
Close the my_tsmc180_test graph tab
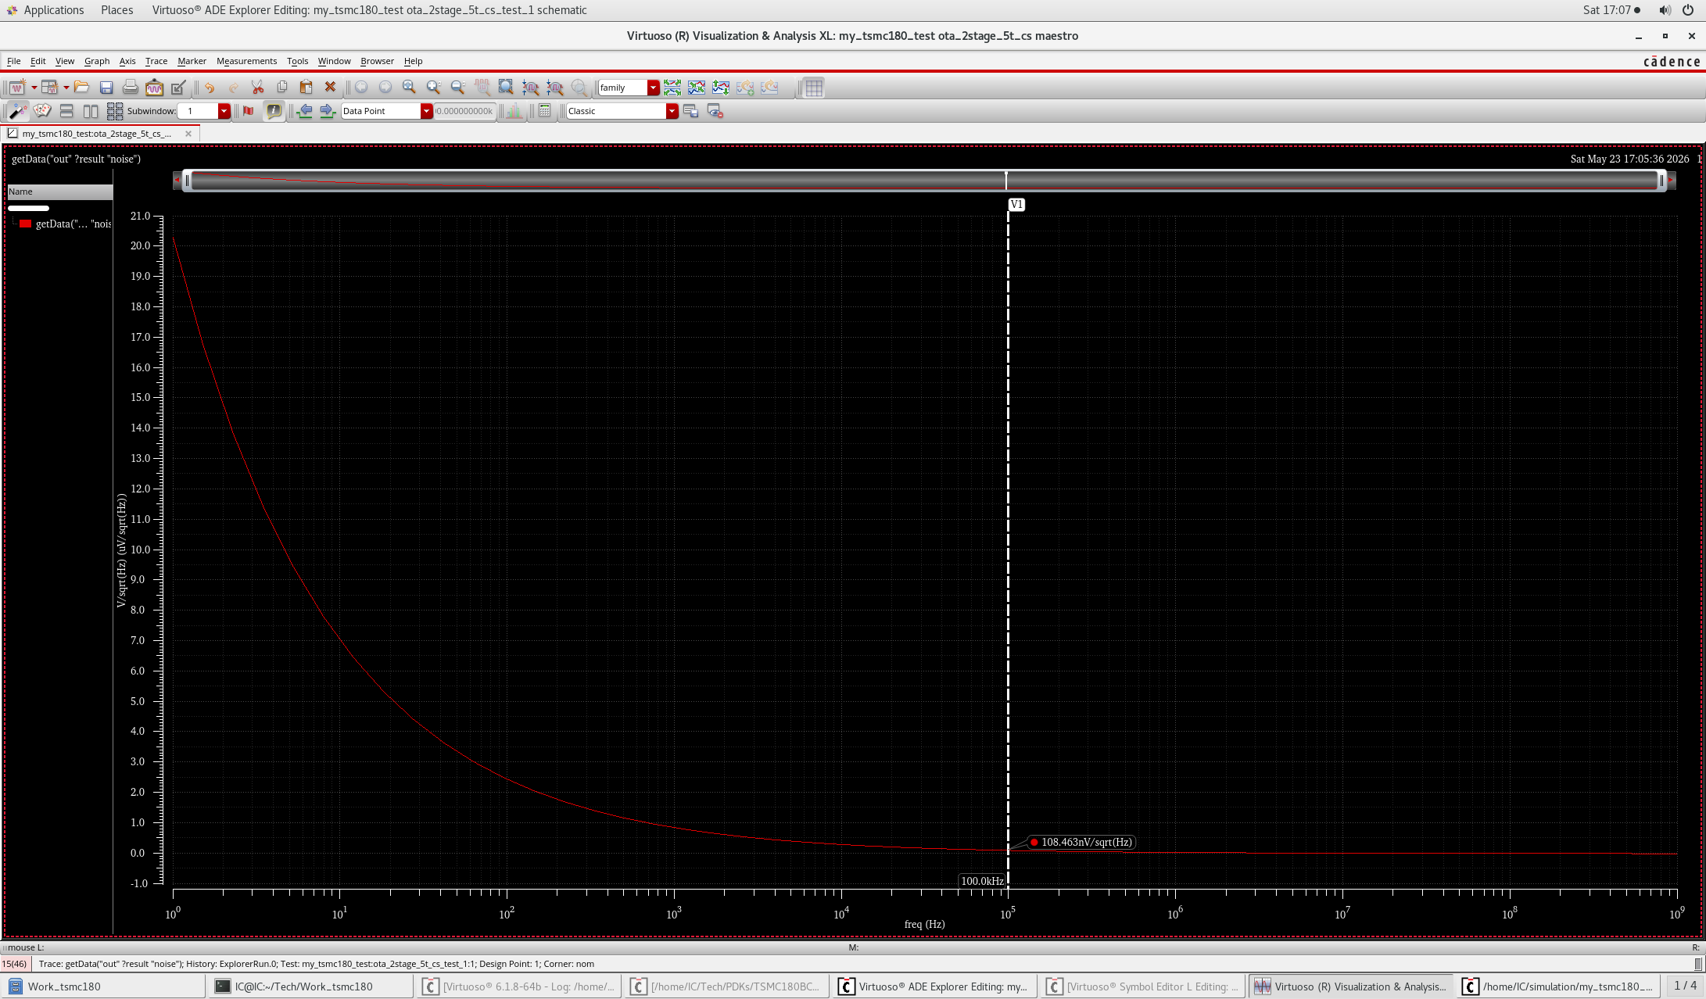[188, 134]
